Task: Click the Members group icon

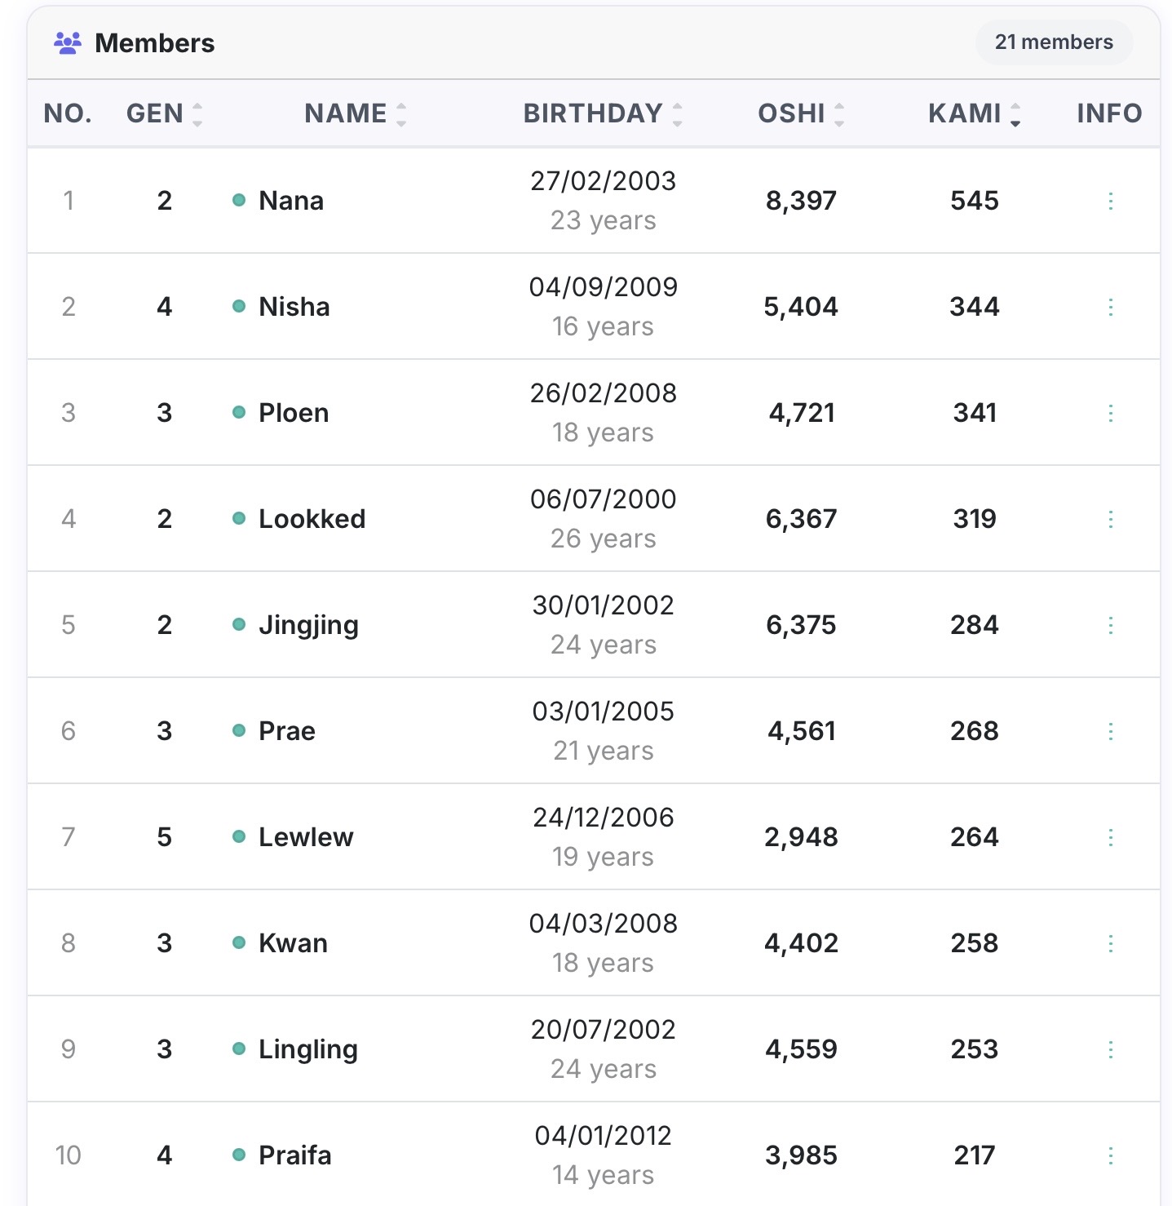Action: pyautogui.click(x=68, y=42)
